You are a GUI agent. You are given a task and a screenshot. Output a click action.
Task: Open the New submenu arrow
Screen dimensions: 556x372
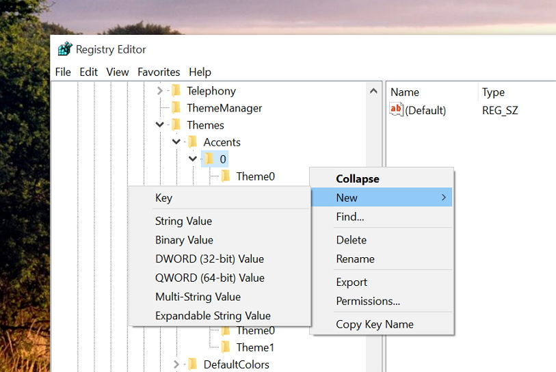444,197
